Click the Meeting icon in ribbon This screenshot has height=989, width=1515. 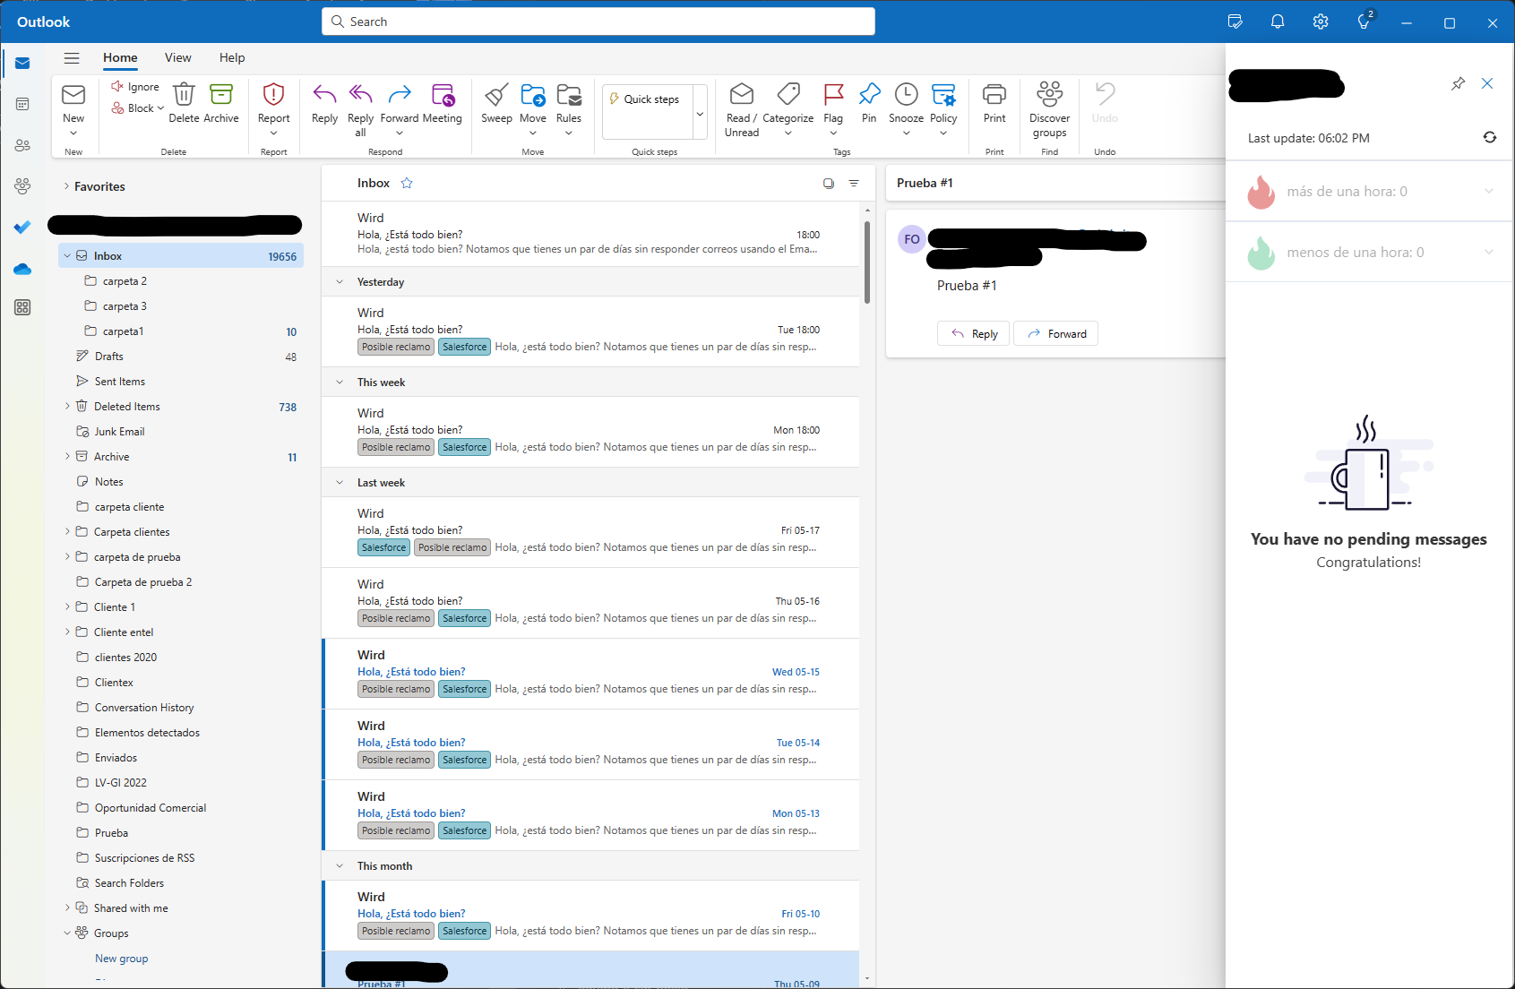point(443,94)
